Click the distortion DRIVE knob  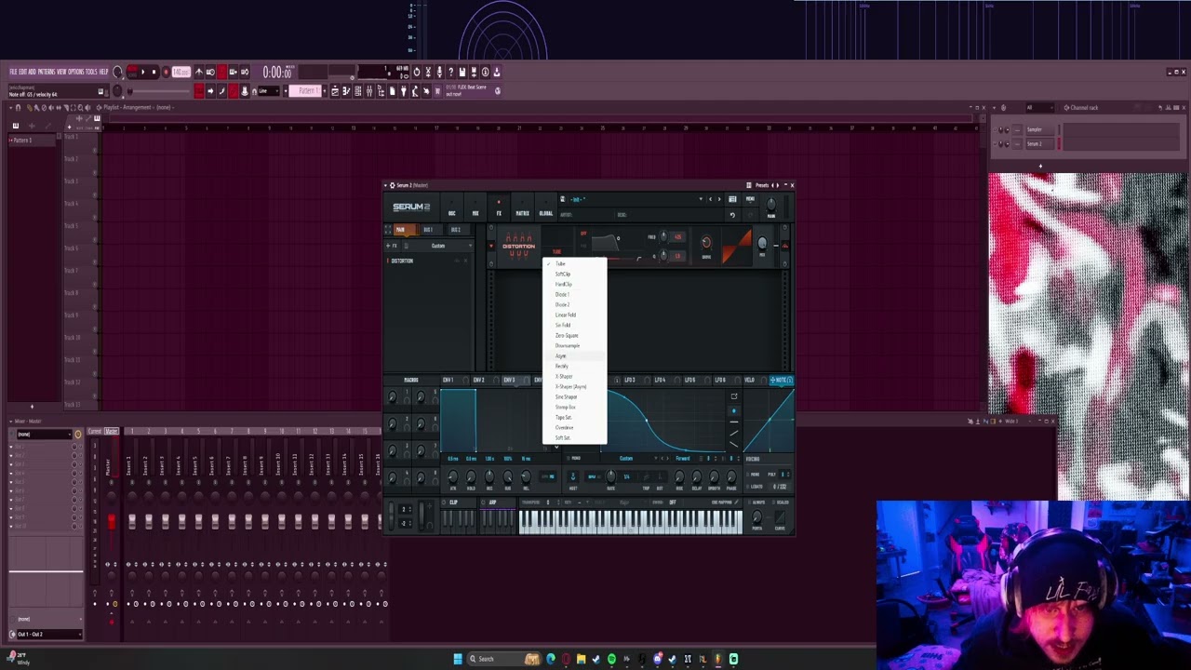706,243
